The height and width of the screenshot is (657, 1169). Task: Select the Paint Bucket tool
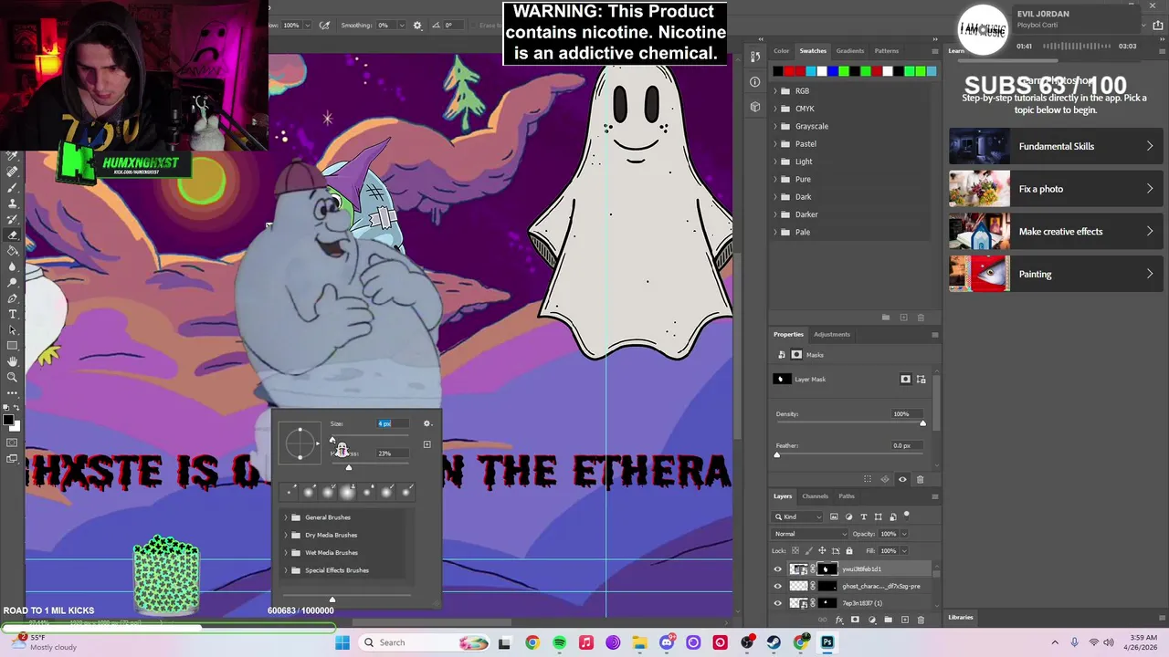[x=13, y=250]
